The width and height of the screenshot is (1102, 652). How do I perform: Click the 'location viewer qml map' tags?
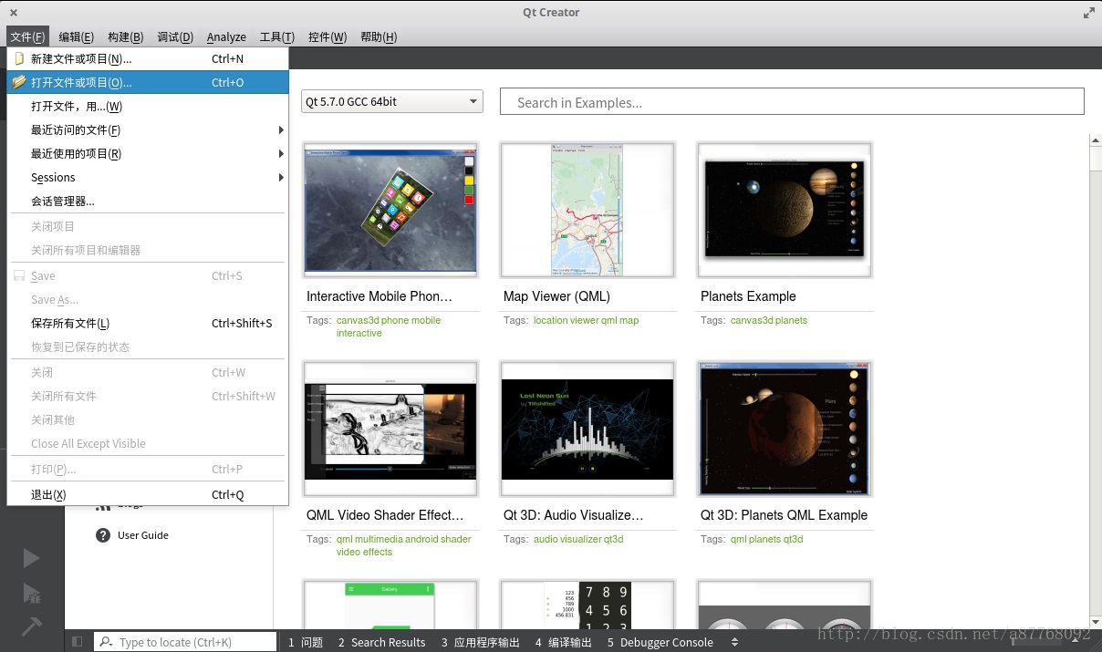coord(586,320)
